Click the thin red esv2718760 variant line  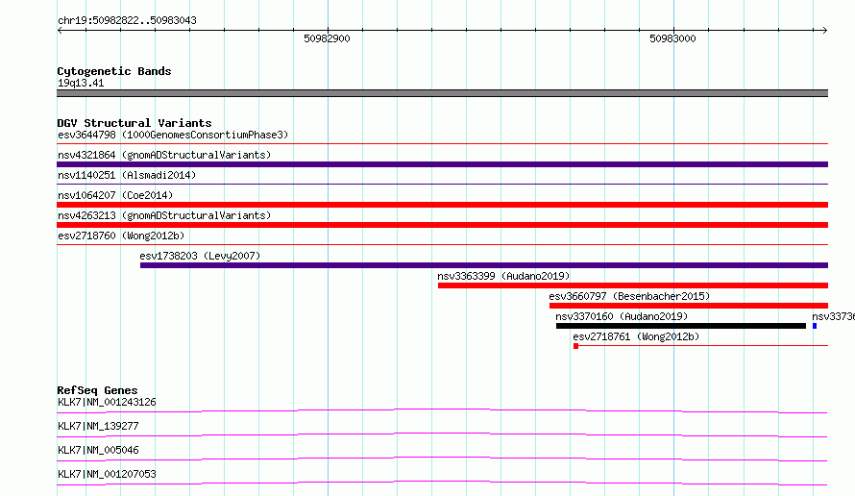click(442, 244)
